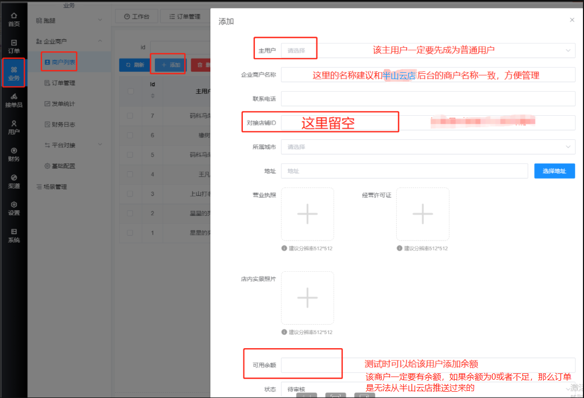Click the blue 添加 add button
584x398 pixels.
(x=171, y=65)
